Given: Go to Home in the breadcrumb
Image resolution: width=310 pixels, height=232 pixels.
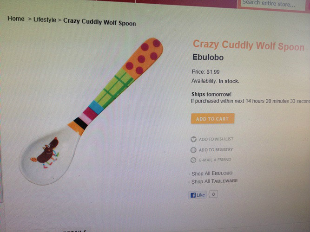Looking at the screenshot, I should tap(16, 19).
